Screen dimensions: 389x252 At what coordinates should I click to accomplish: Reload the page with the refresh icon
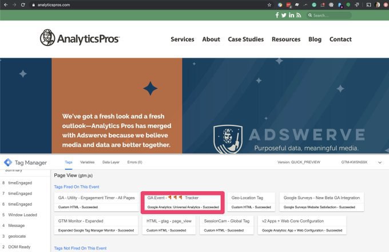[23, 5]
